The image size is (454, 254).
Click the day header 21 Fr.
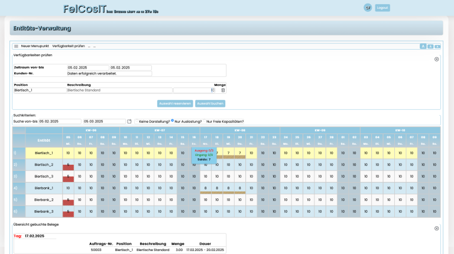click(x=251, y=141)
